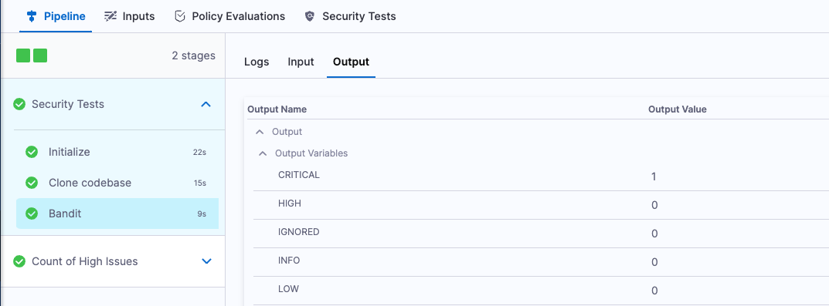This screenshot has height=306, width=829.
Task: Open the Security Tests top tab
Action: (x=351, y=16)
